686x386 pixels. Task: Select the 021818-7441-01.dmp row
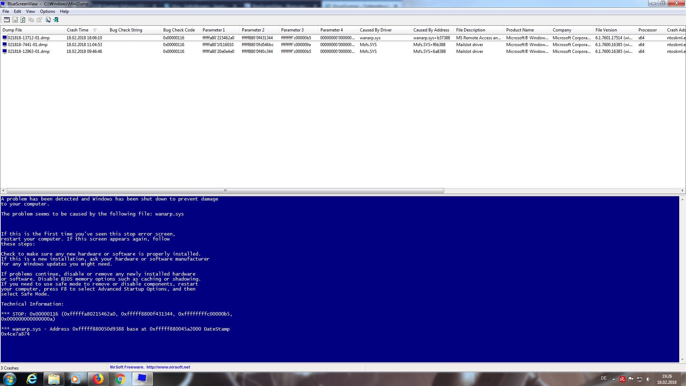(28, 45)
